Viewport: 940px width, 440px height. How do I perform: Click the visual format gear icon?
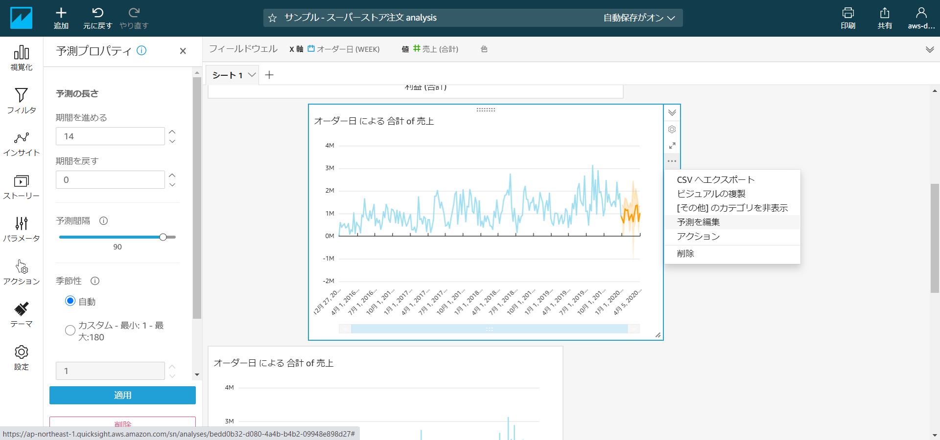pyautogui.click(x=672, y=129)
